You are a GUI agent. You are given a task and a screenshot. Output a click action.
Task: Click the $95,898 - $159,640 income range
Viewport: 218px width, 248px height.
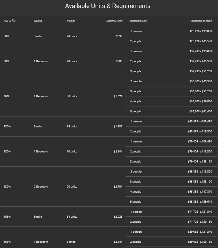coord(200,202)
